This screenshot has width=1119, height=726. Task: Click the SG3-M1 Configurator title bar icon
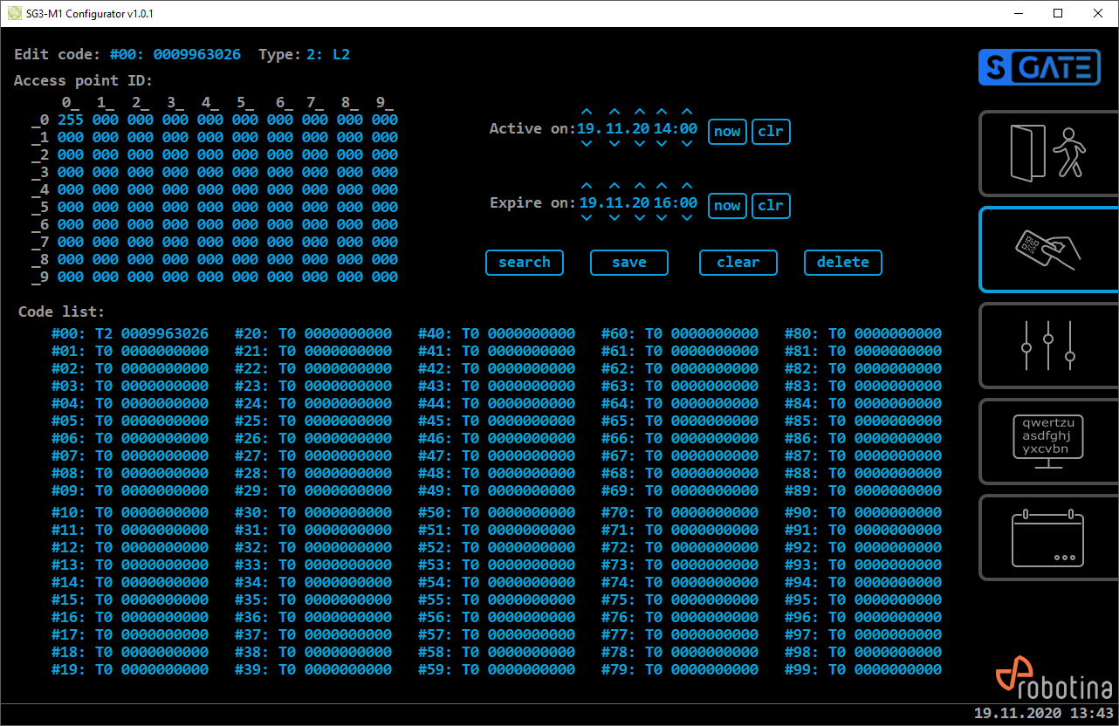point(14,14)
